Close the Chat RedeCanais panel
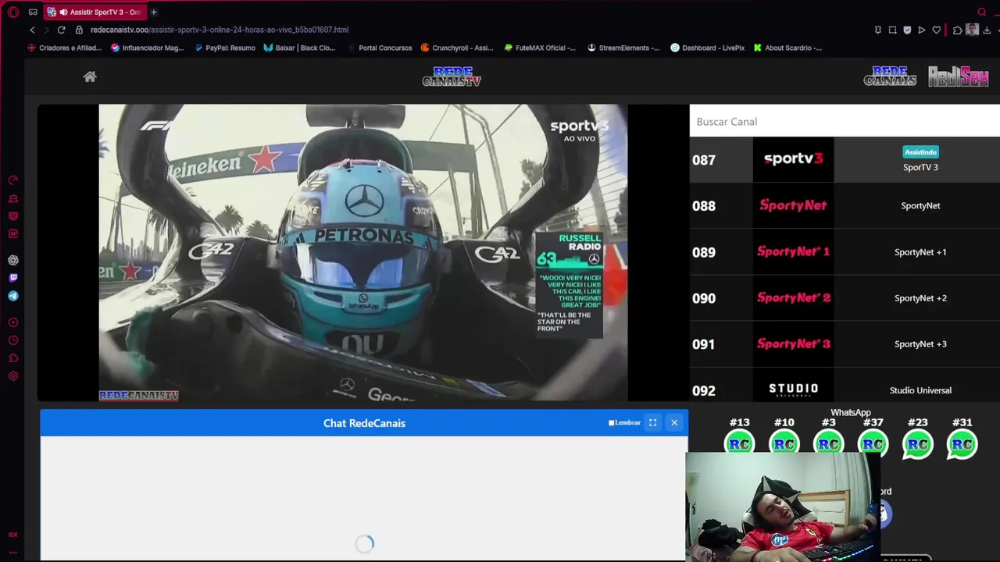The width and height of the screenshot is (1000, 562). click(674, 423)
